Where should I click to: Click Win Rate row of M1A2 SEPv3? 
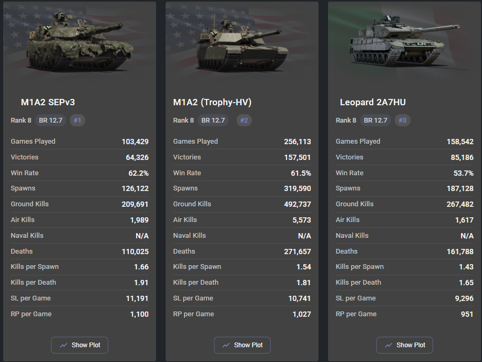click(79, 173)
